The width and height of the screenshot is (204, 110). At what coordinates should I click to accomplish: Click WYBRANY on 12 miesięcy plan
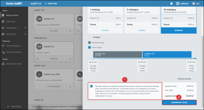179,30
